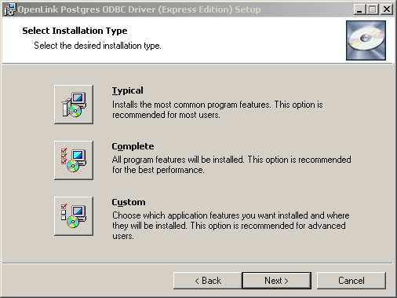397x298 pixels.
Task: Select the Complete installation icon button
Action: pyautogui.click(x=74, y=160)
